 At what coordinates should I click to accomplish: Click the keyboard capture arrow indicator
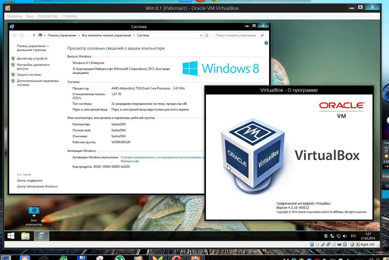(x=358, y=244)
